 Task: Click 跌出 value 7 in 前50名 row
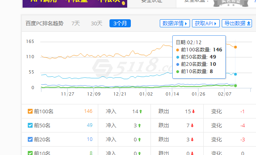(x=188, y=125)
